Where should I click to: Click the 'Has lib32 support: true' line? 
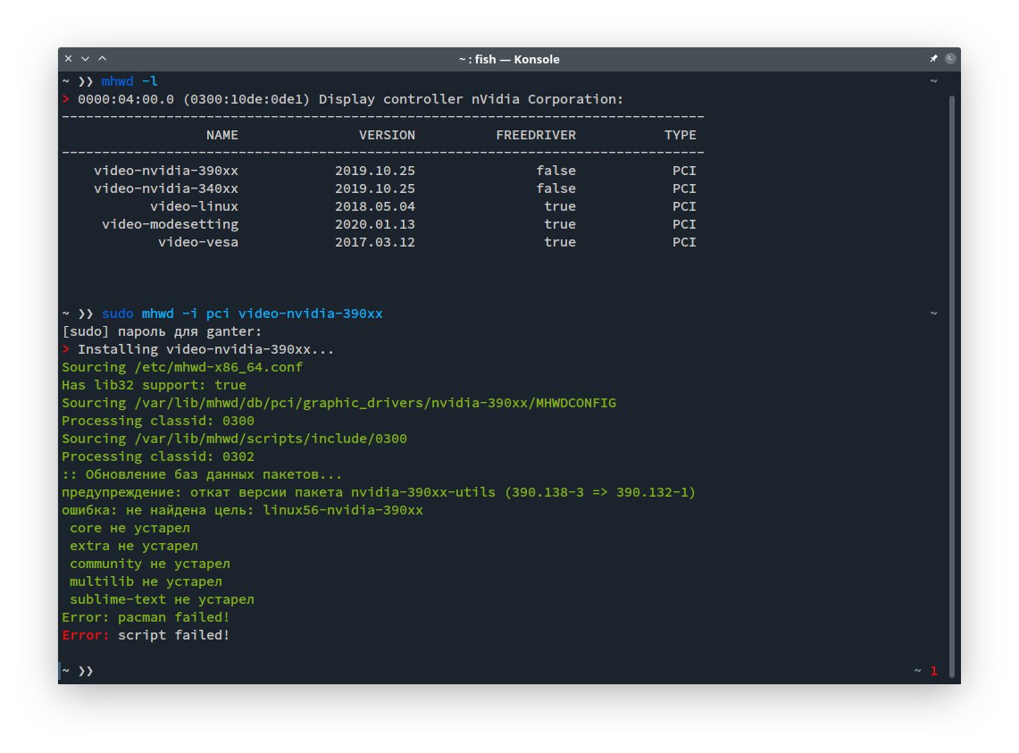(154, 385)
